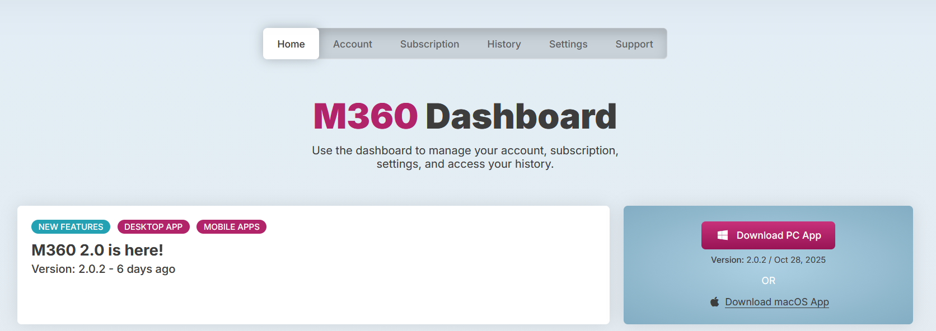Select the Settings tab
The height and width of the screenshot is (331, 936).
(x=568, y=44)
